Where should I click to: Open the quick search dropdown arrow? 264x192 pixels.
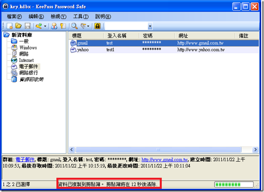pos(150,26)
